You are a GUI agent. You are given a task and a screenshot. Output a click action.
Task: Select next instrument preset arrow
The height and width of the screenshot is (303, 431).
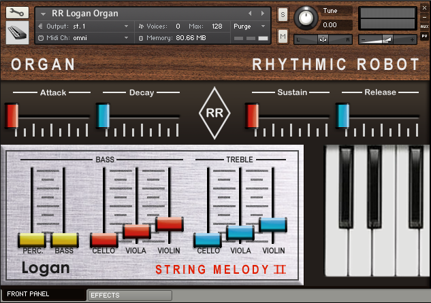263,13
